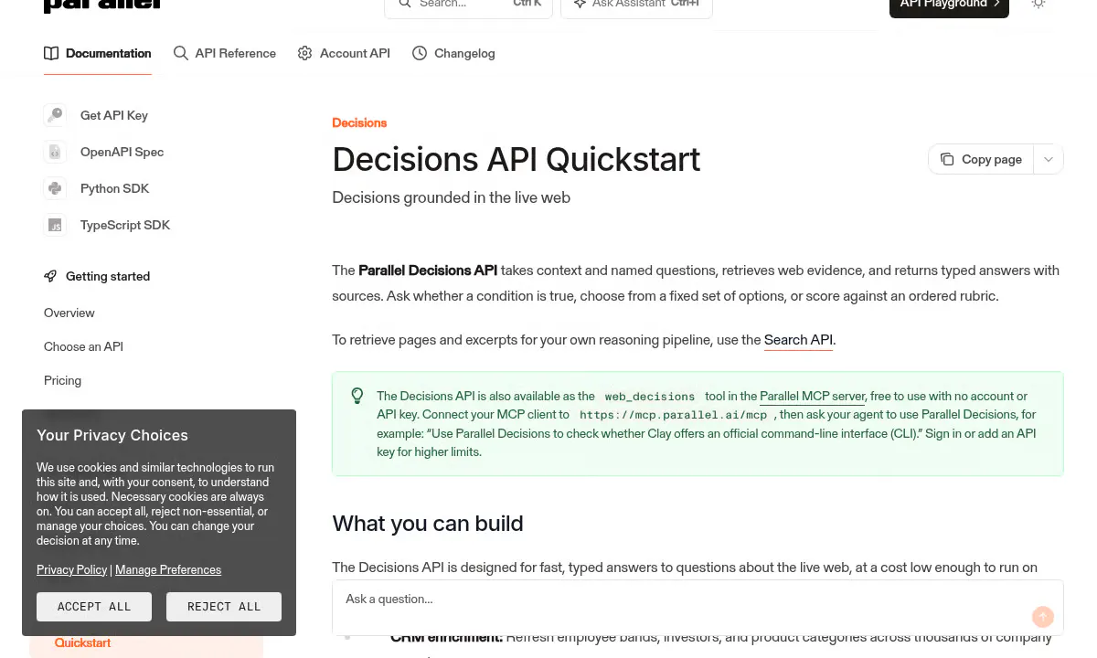
Task: Expand the Copy page dropdown chevron
Action: click(1049, 159)
